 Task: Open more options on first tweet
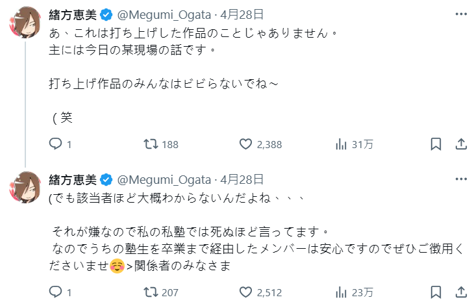460,14
